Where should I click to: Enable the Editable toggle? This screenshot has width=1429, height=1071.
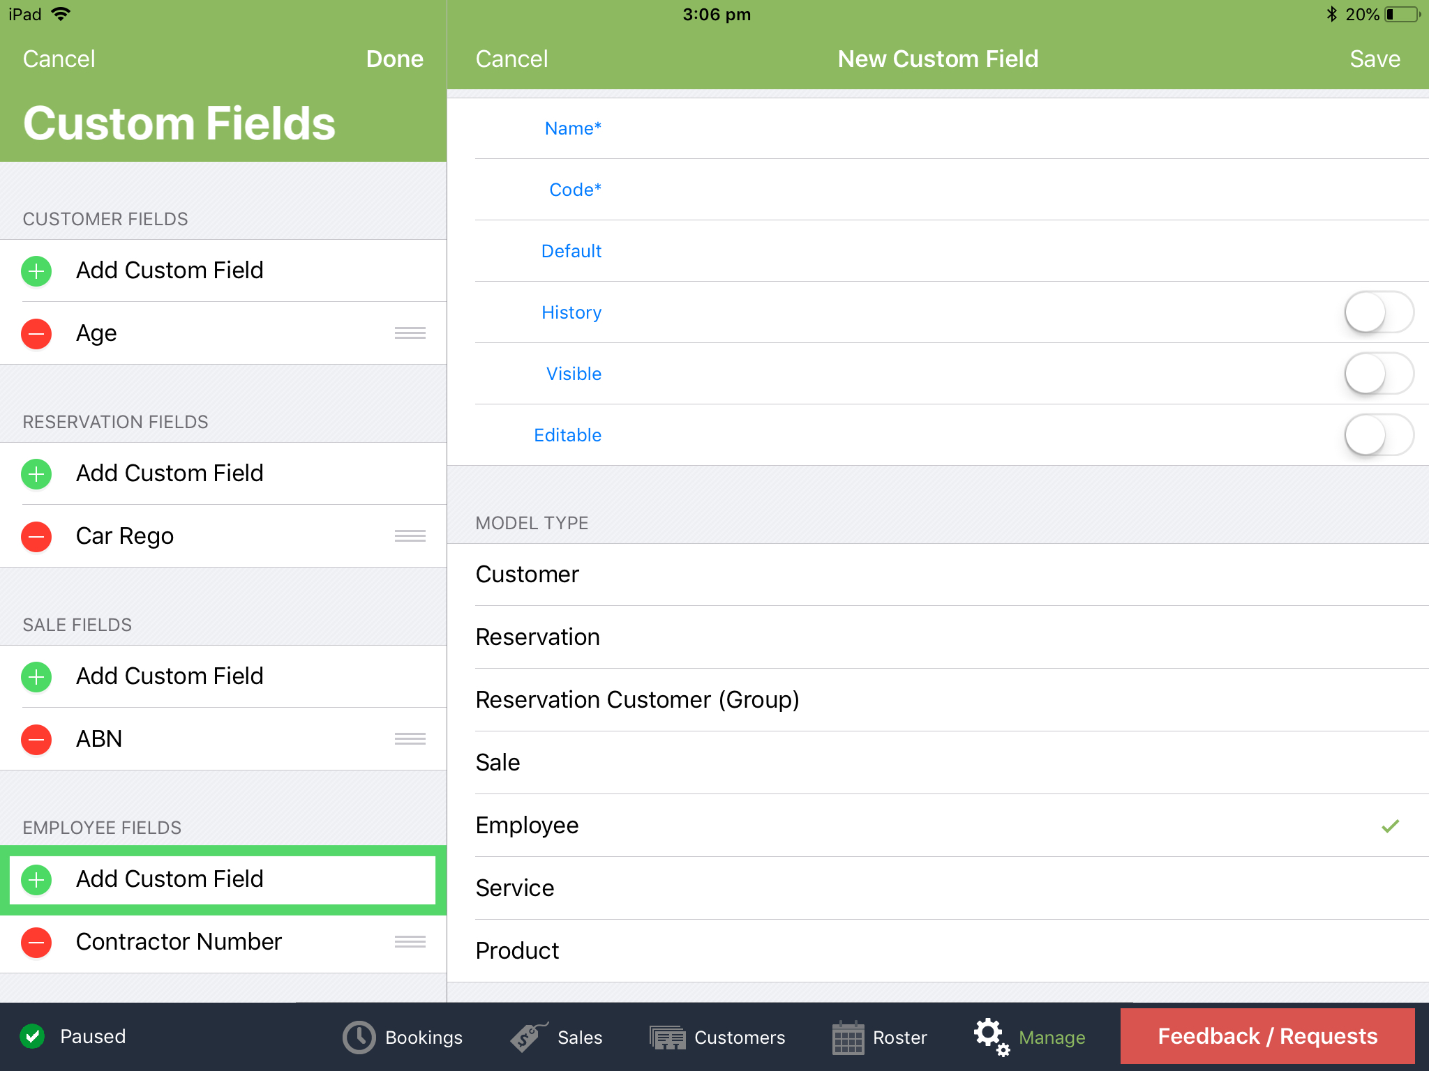(x=1378, y=434)
